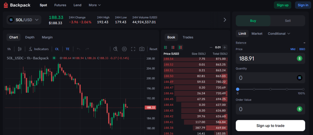Enter fullscreen chart mode

click(133, 49)
